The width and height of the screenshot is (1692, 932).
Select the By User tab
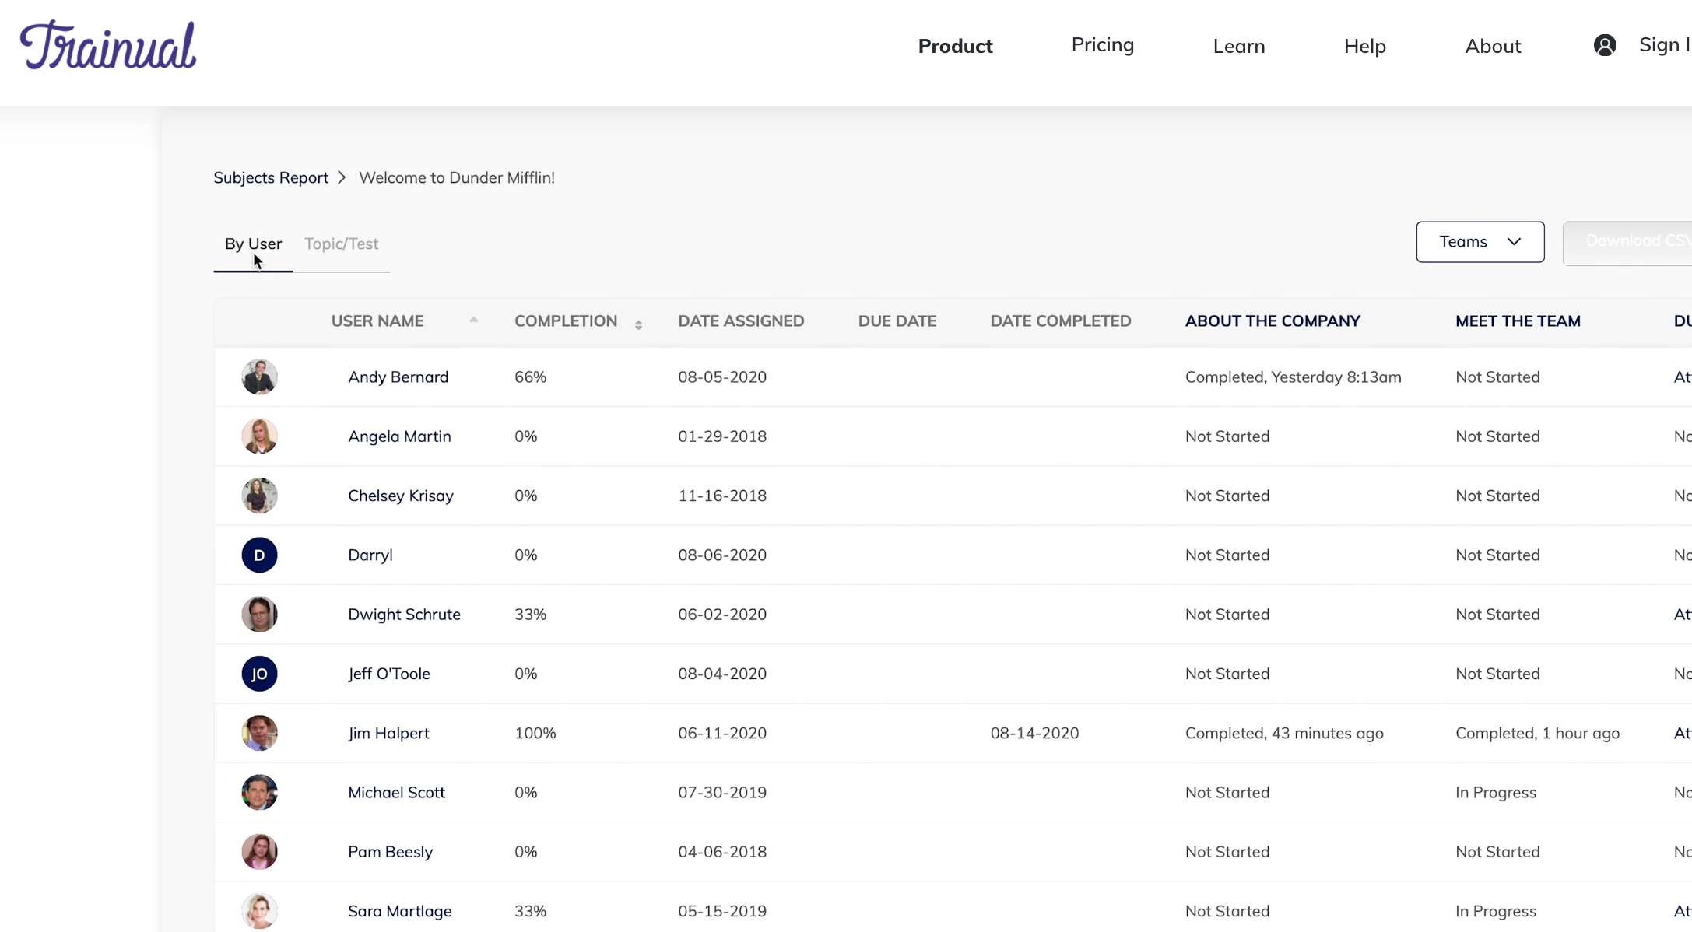(x=253, y=244)
